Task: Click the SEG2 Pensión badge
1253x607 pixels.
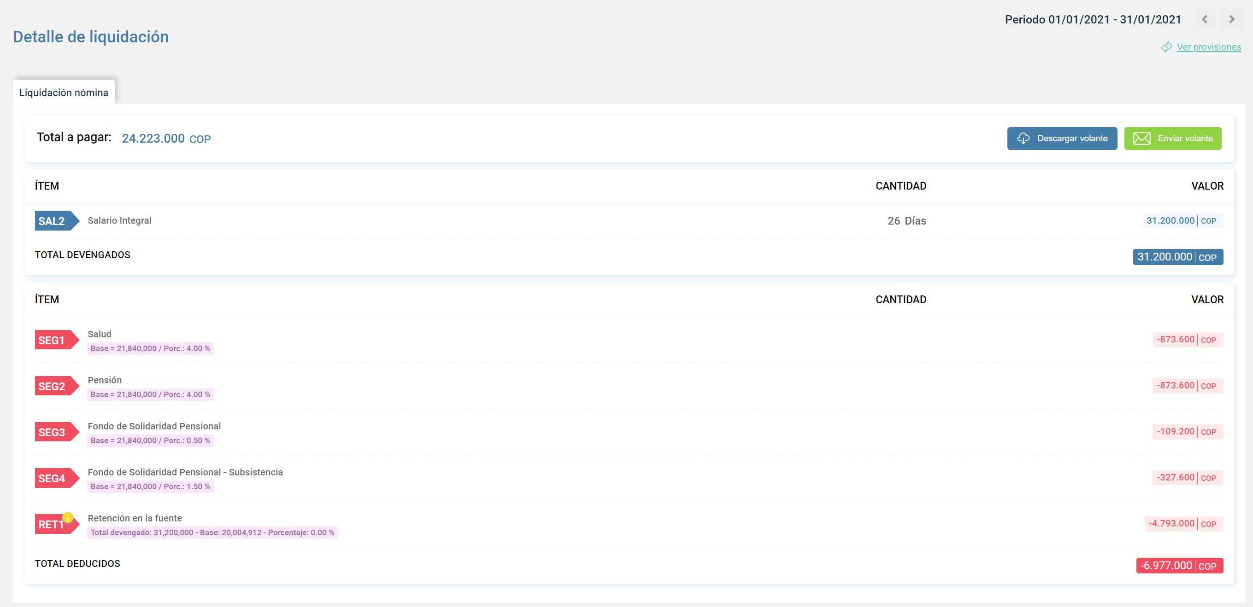Action: point(57,386)
